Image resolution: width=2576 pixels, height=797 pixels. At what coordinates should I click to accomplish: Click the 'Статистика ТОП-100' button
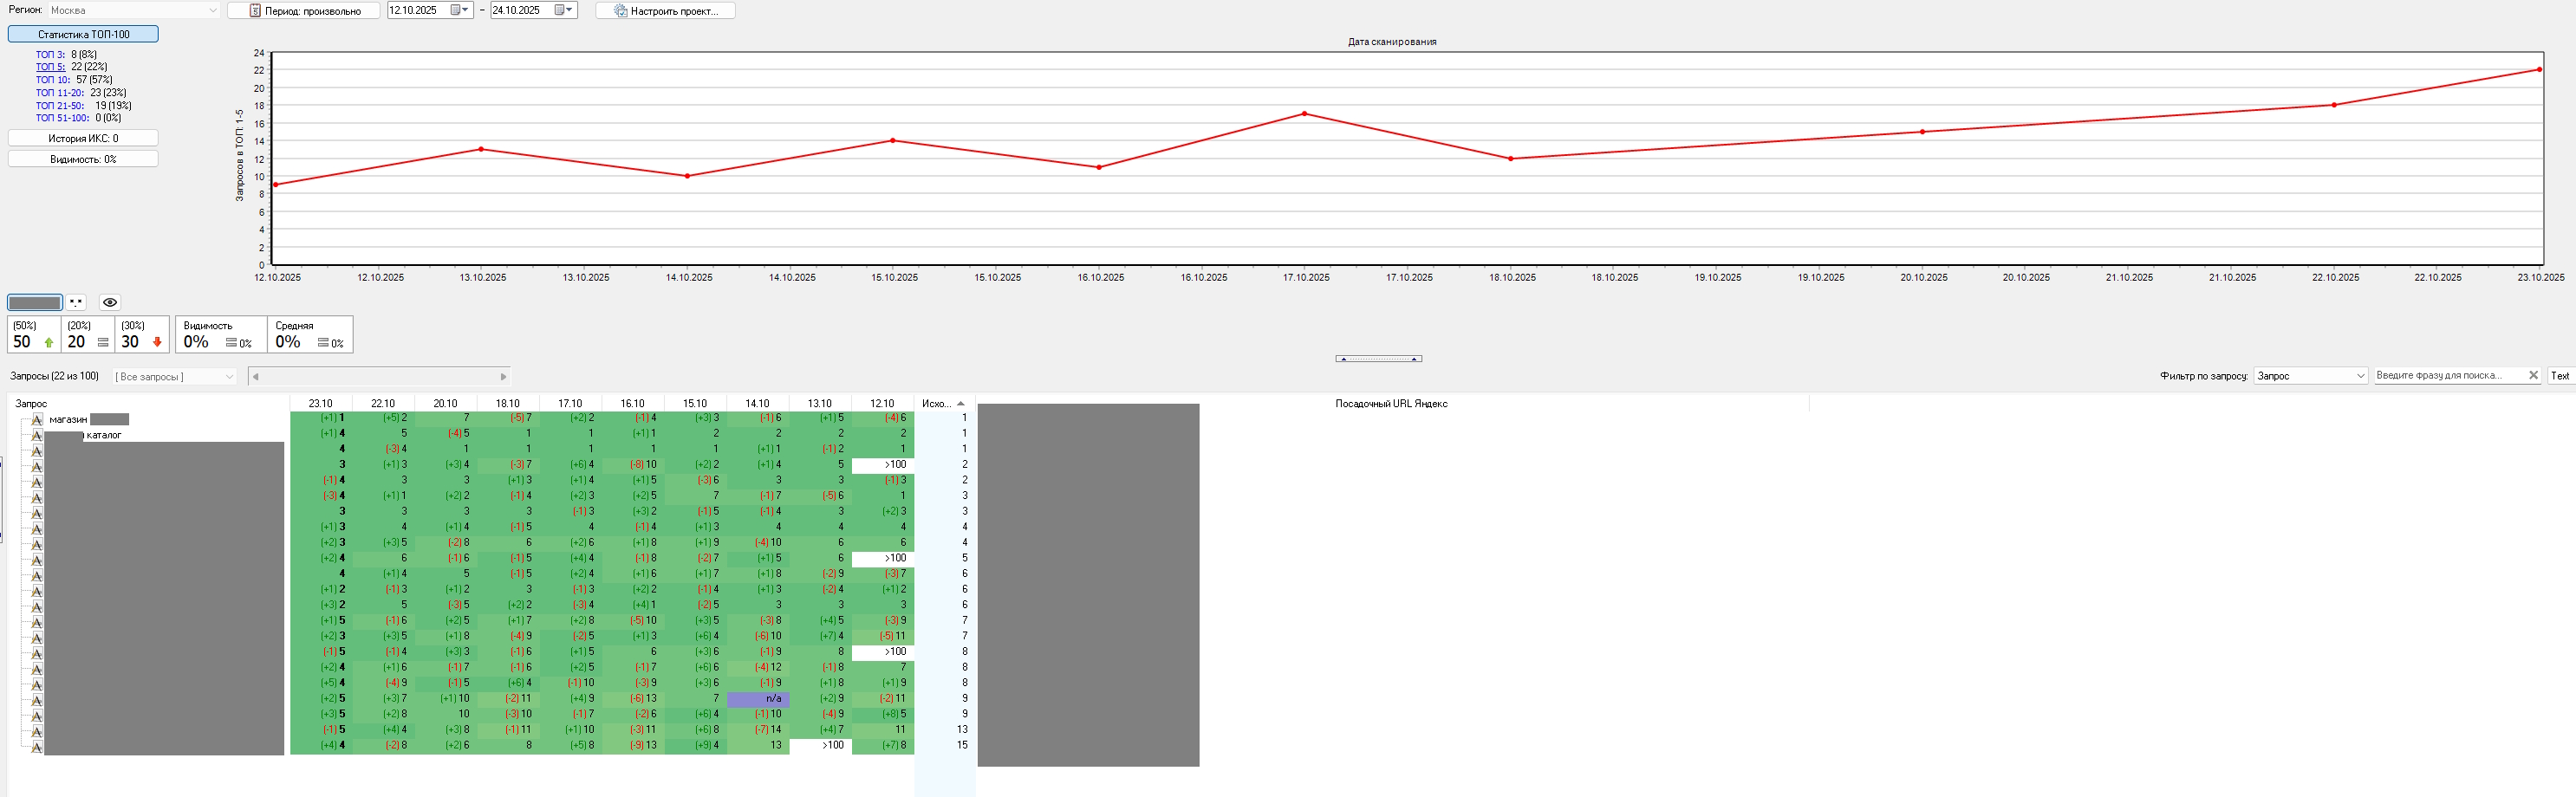83,34
